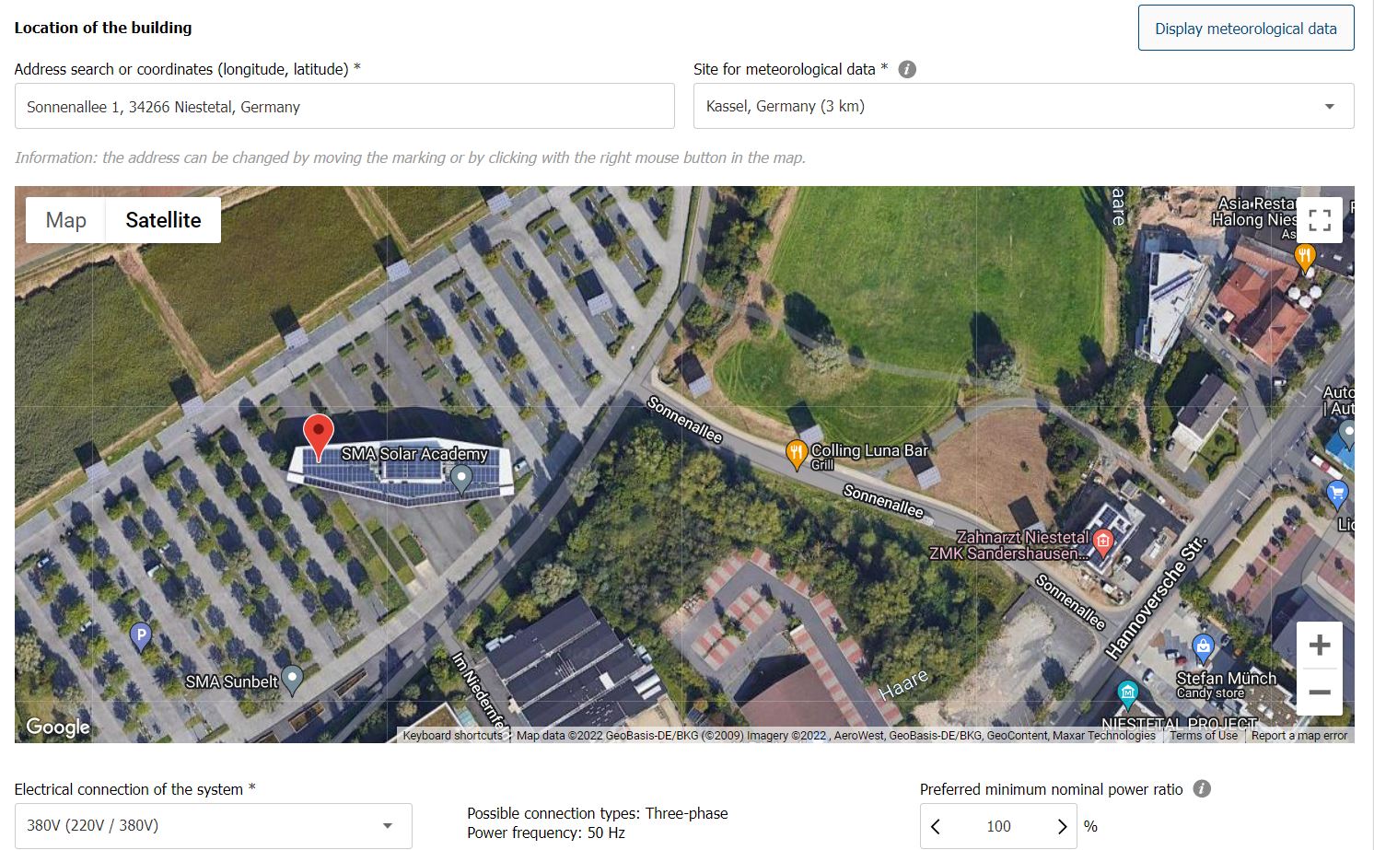Screen dimensions: 1374x850
Task: Switch to Map view tab
Action: tap(66, 220)
